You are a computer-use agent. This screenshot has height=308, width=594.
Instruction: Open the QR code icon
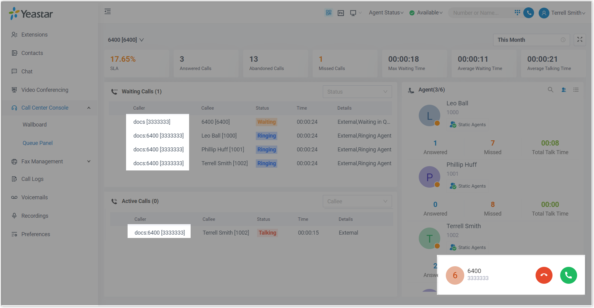coord(329,13)
